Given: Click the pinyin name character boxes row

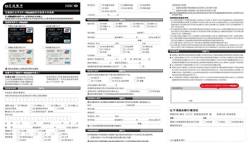Looking at the screenshot, I should [42, 100].
